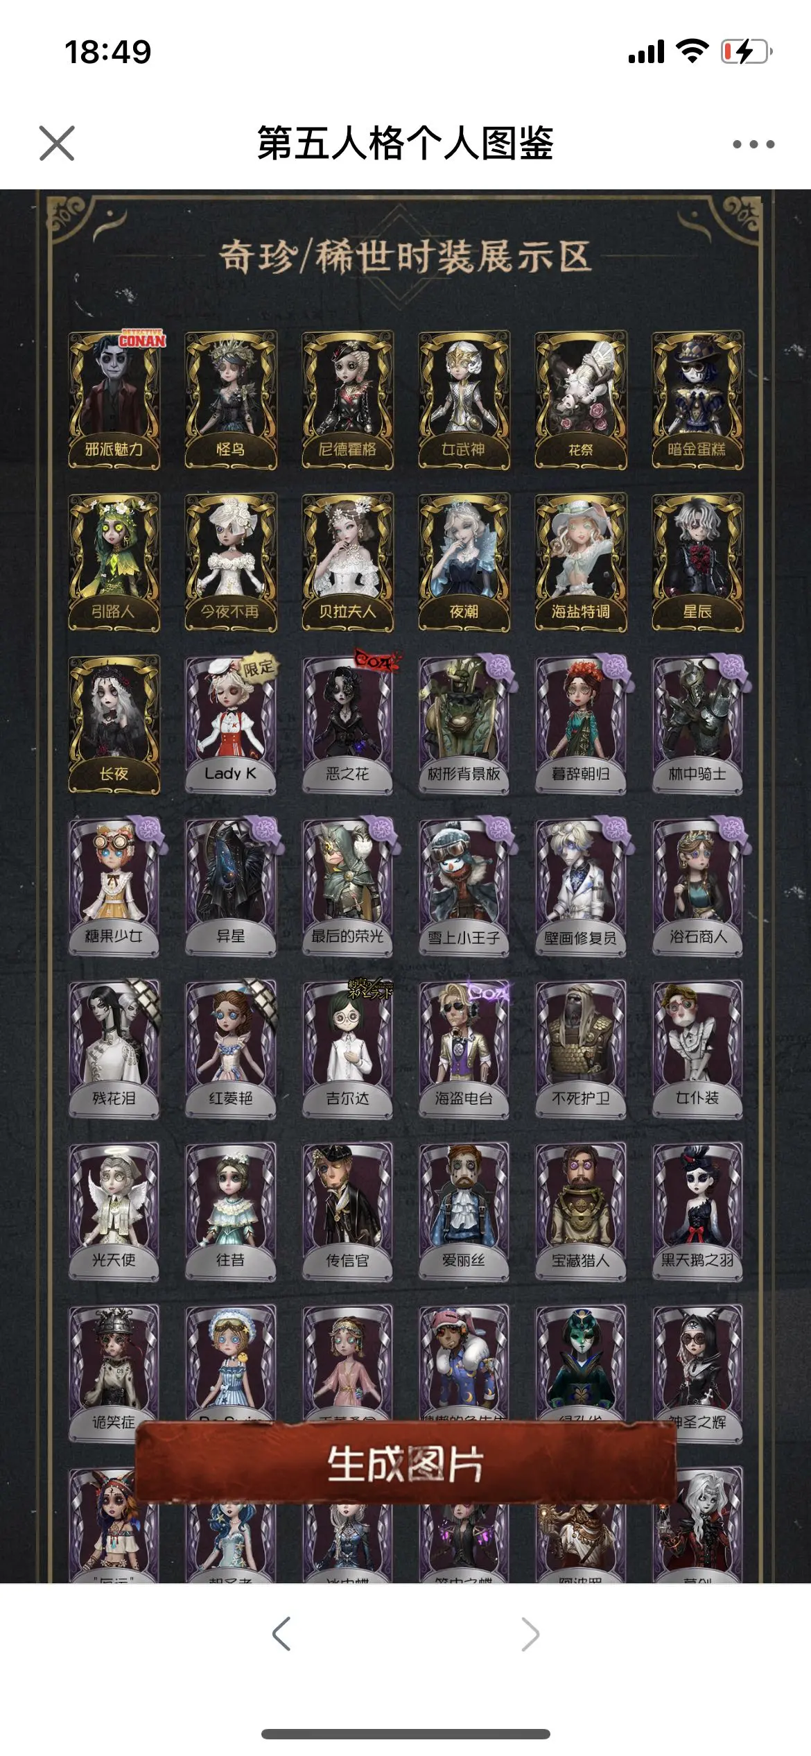Tap the battery indicator in status bar

click(x=747, y=51)
